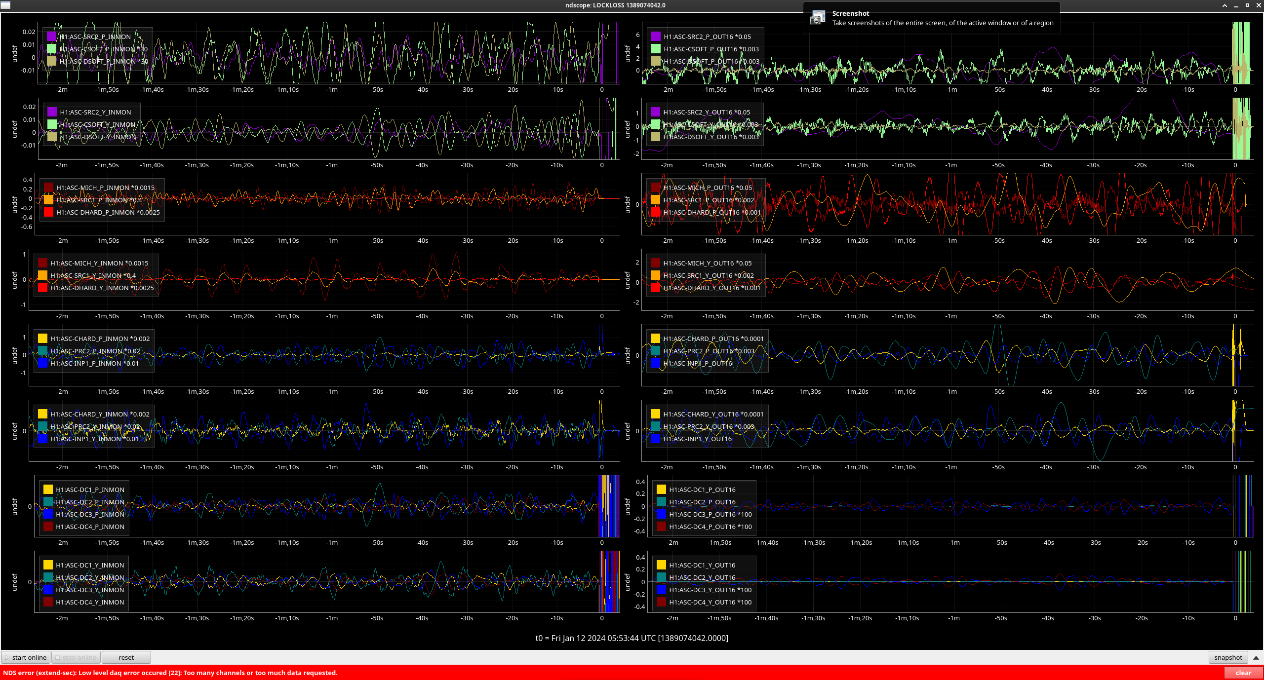
Task: Click the t0 = Fri Jan 12 2024 timestamp label
Action: pyautogui.click(x=632, y=638)
